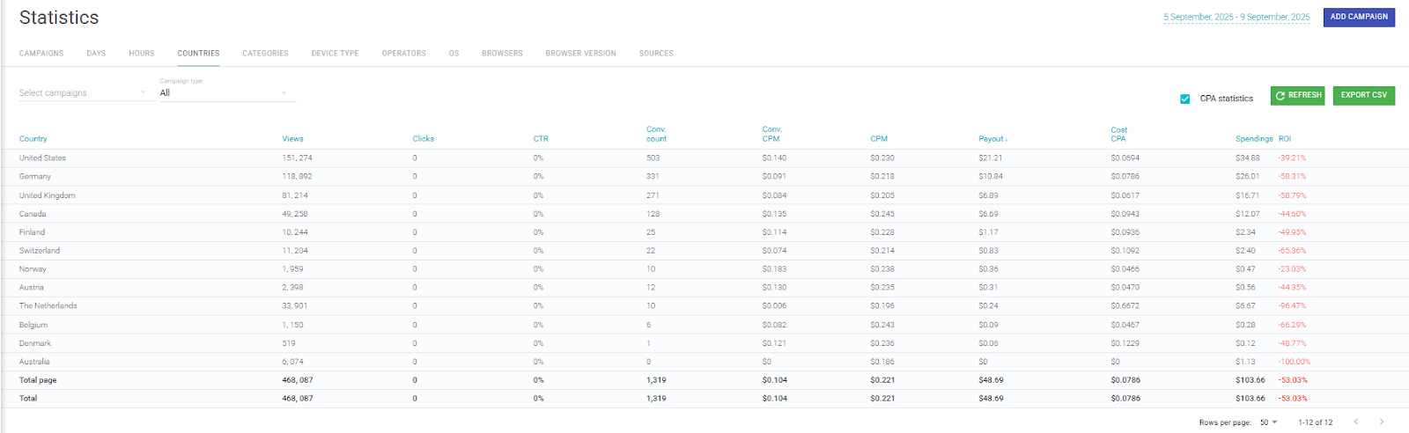Image resolution: width=1409 pixels, height=433 pixels.
Task: Go to next page arrow
Action: pos(1382,422)
